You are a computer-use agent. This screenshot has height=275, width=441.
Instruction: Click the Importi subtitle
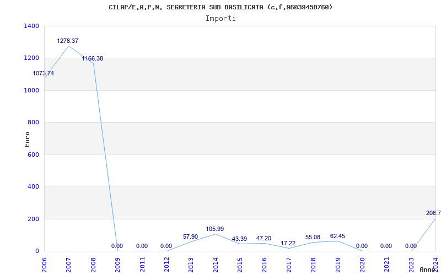point(220,19)
